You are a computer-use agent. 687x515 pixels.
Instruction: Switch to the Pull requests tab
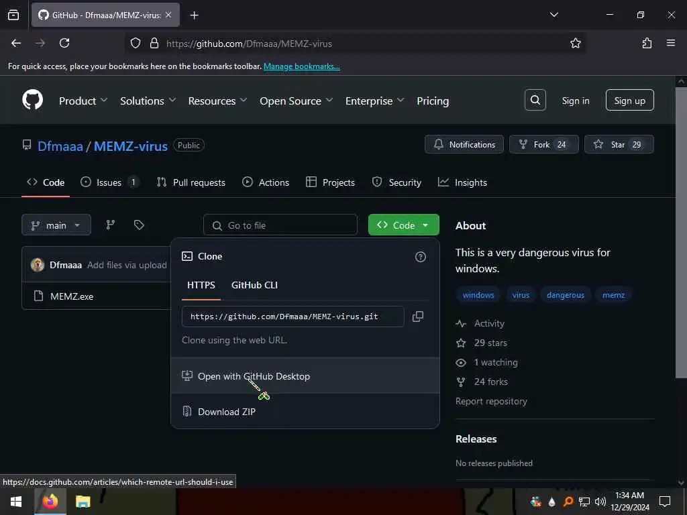coord(191,182)
